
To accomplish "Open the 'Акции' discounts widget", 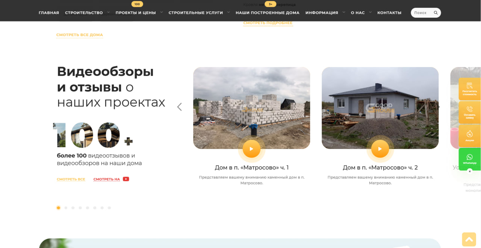I will (x=470, y=135).
